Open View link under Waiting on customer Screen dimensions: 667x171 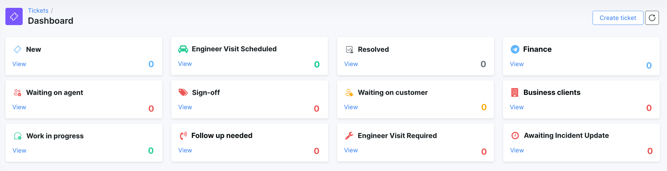coord(351,107)
